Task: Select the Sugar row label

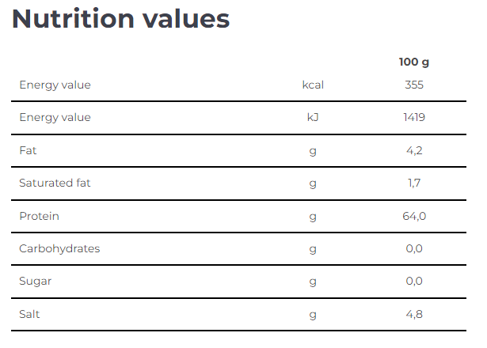Action: (x=35, y=282)
